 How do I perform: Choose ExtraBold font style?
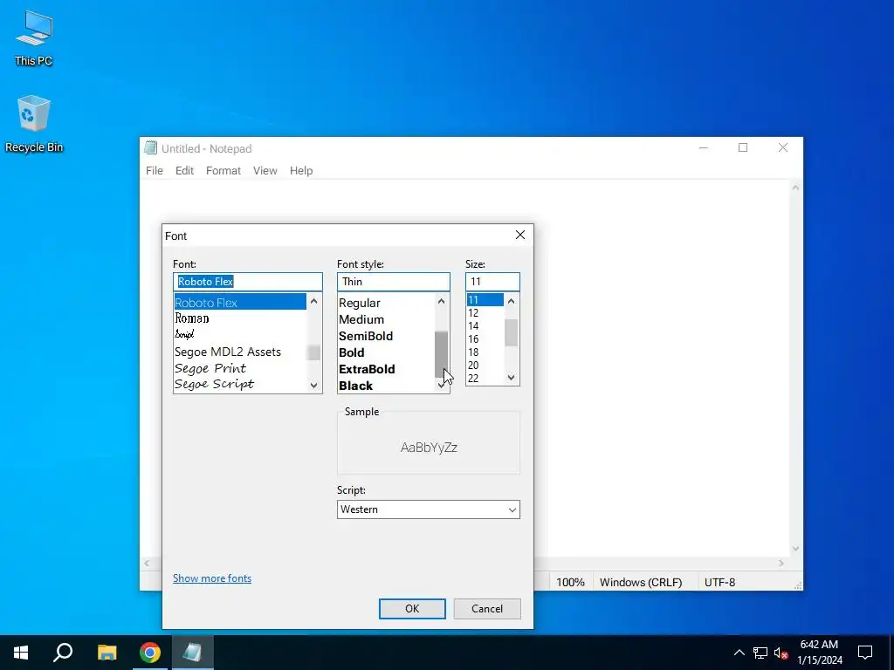click(386, 369)
